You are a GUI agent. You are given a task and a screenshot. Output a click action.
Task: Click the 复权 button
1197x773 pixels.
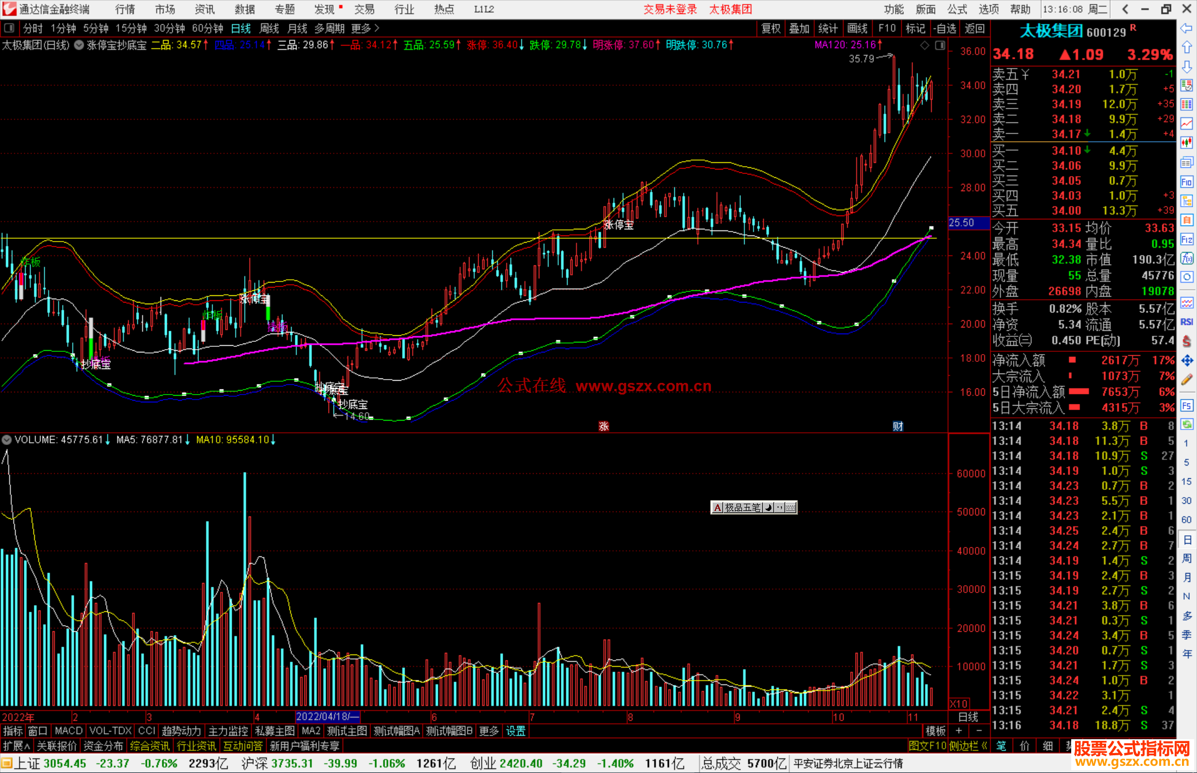770,28
